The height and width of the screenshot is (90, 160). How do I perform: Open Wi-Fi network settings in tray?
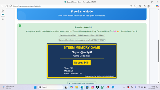(x=139, y=87)
